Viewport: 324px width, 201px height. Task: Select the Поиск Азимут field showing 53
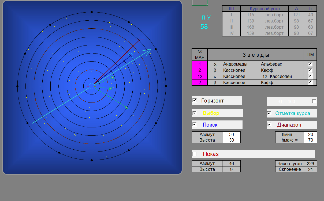[231, 134]
